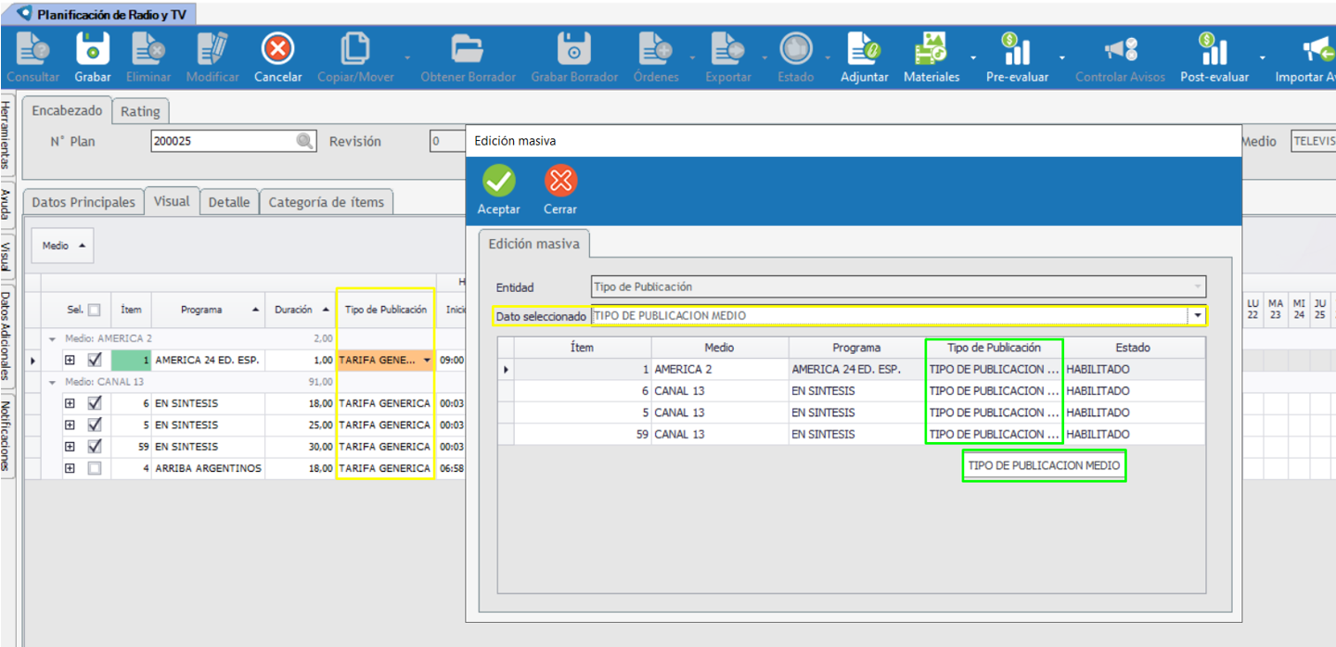Open the Datos Adicionales side panel
Screen dimensions: 1336x647
click(6, 336)
